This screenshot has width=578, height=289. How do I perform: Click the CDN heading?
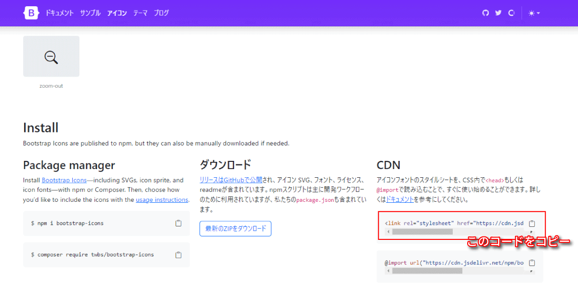[x=389, y=165]
